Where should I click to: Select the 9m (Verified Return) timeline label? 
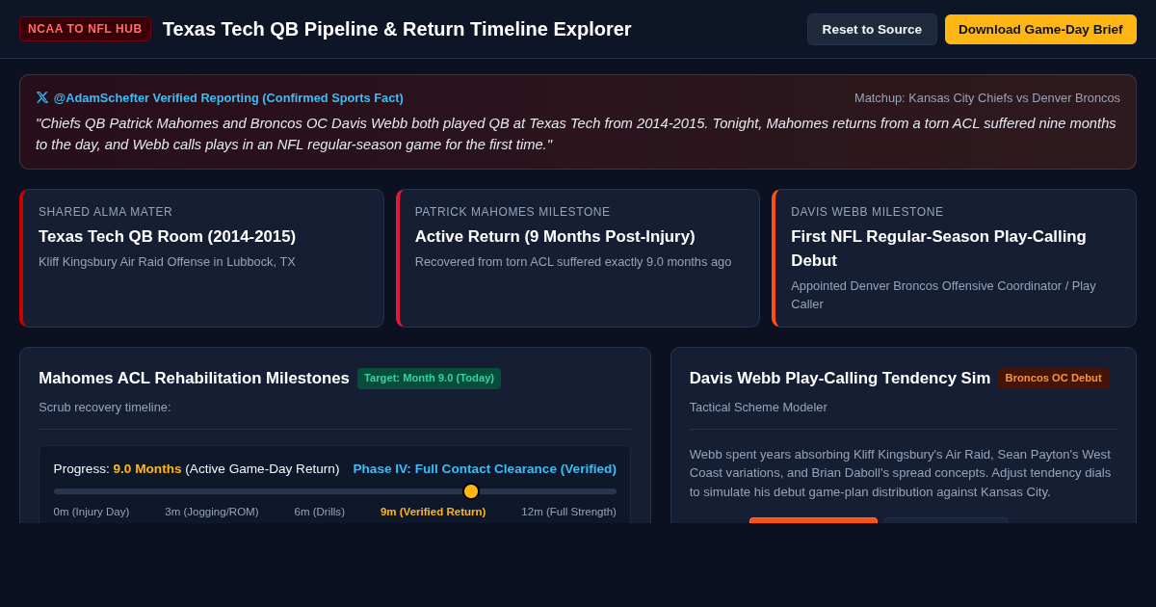click(433, 512)
